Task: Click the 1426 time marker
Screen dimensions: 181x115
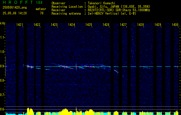Action: (x=106, y=24)
